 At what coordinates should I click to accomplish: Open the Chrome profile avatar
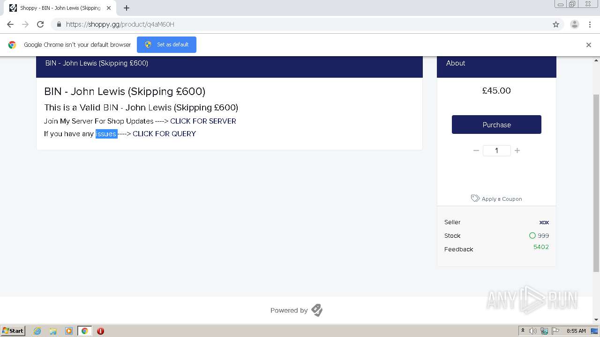click(x=574, y=24)
